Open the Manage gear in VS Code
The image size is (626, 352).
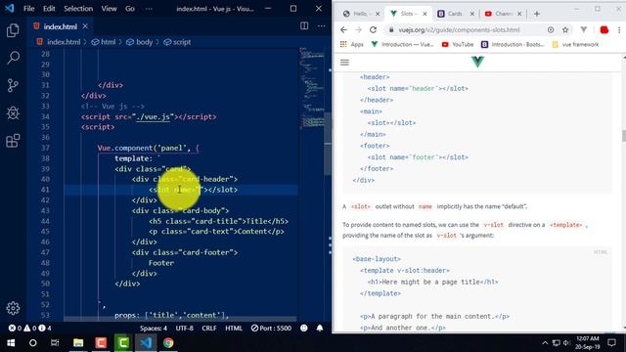tap(13, 308)
